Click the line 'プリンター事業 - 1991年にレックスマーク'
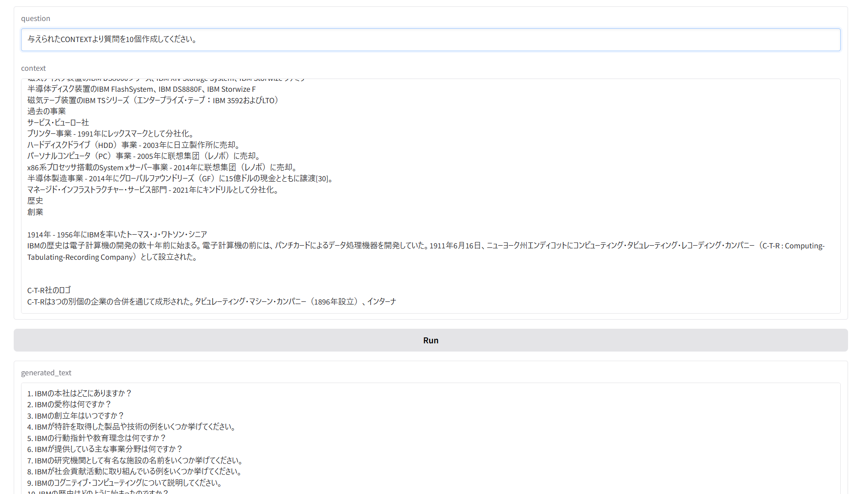Screen dimensions: 854x494 pyautogui.click(x=111, y=134)
